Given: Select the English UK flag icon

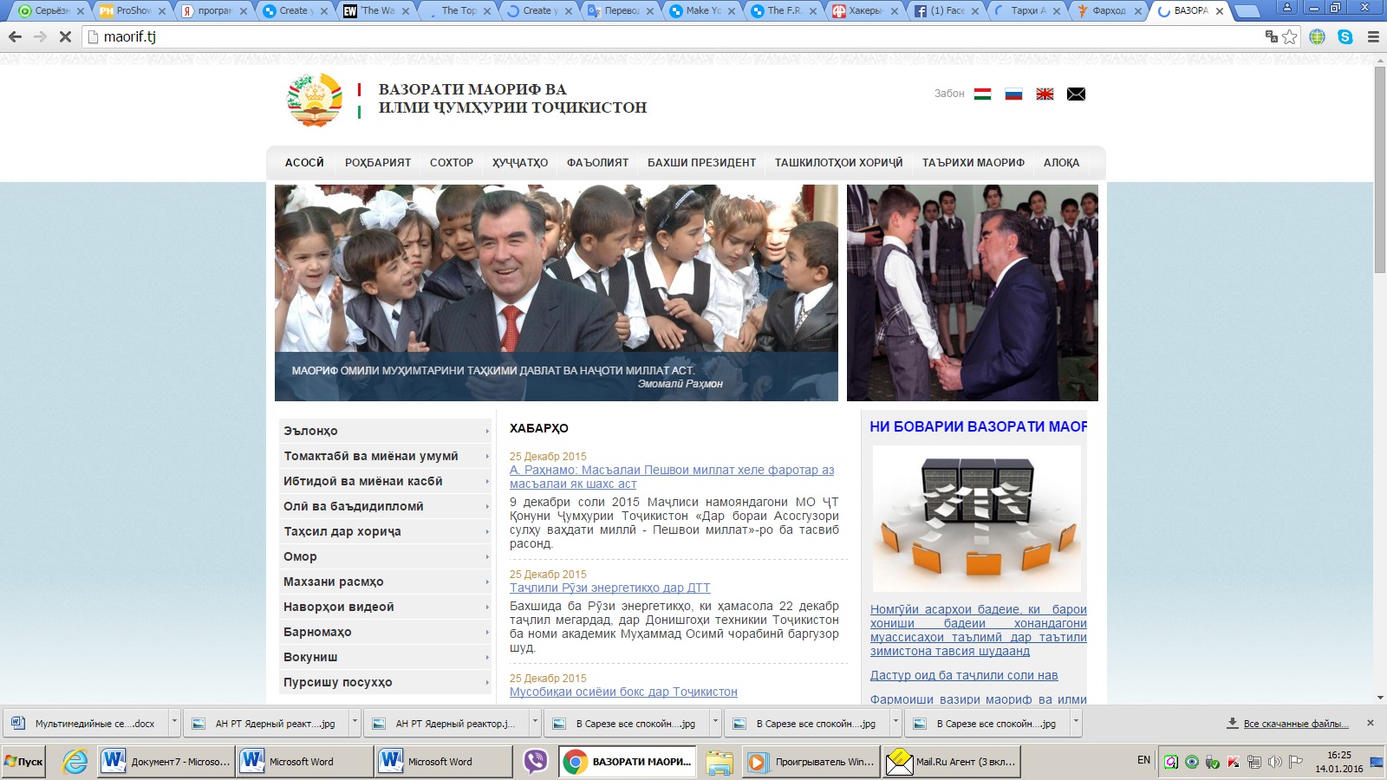Looking at the screenshot, I should [1045, 94].
